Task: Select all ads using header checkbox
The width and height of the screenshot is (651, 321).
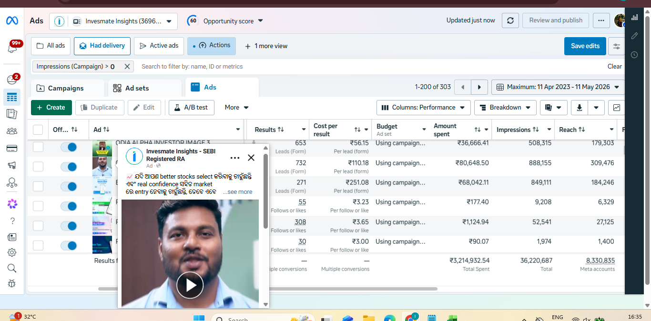Action: [x=38, y=130]
